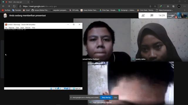The width and height of the screenshot is (188, 105).
Task: Open the Favorites list icon in toolbar
Action: point(168,6)
